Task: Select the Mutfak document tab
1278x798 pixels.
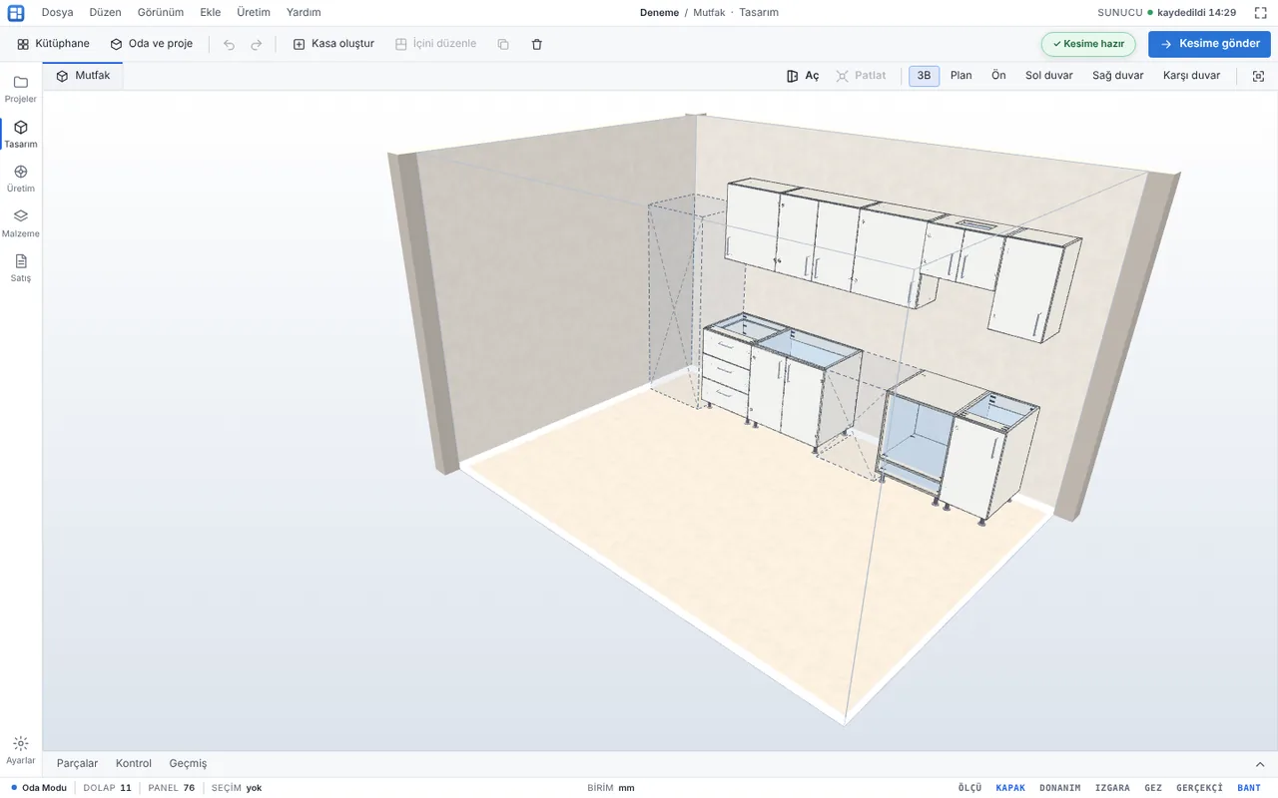Action: point(83,76)
